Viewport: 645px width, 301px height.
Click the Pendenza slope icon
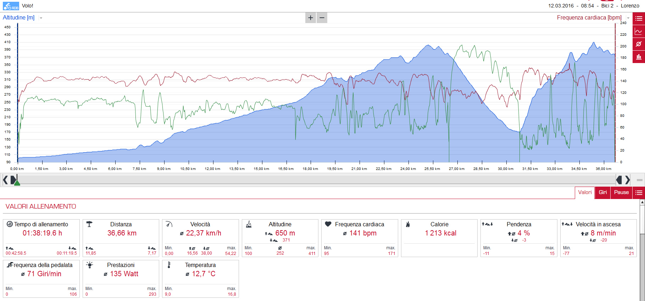487,224
